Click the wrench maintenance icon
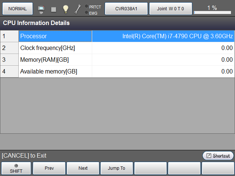Image resolution: width=235 pixels, height=176 pixels. click(x=78, y=9)
